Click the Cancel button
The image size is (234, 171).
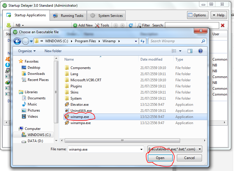tap(189, 158)
